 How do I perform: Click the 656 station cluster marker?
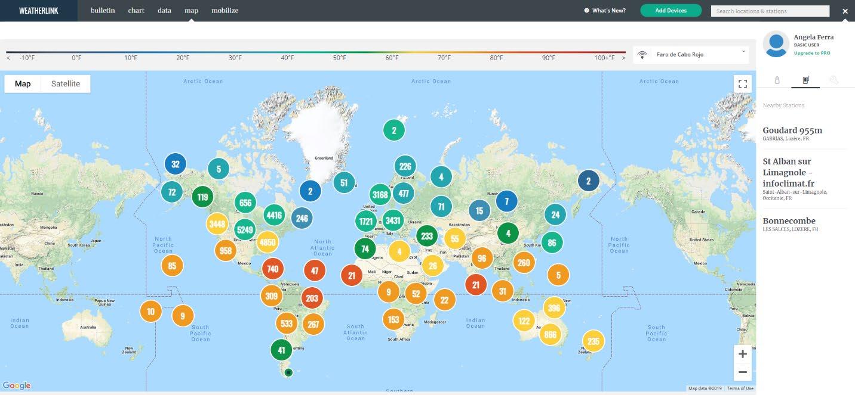[x=245, y=203]
